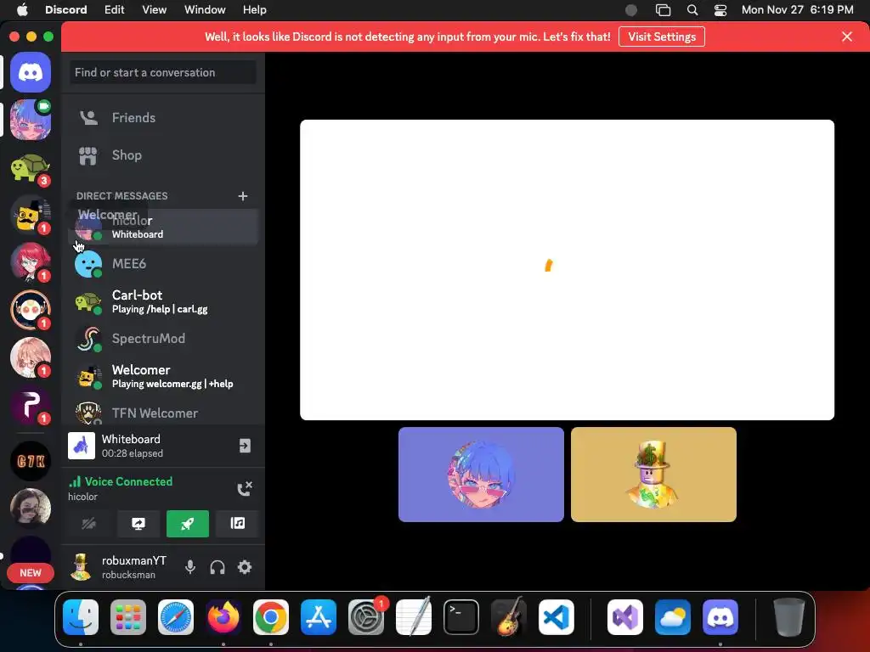Screen dimensions: 870x652
Task: Open Launchpad from the dock
Action: pyautogui.click(x=128, y=617)
